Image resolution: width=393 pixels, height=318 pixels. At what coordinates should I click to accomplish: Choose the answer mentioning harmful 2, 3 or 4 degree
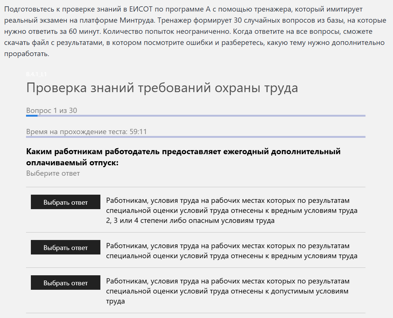pyautogui.click(x=65, y=202)
